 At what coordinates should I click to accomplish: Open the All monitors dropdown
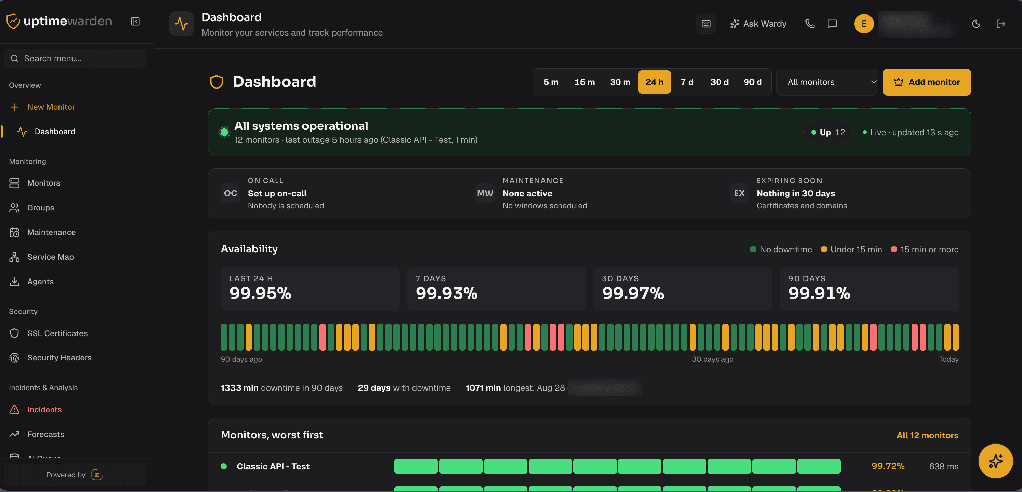(827, 82)
